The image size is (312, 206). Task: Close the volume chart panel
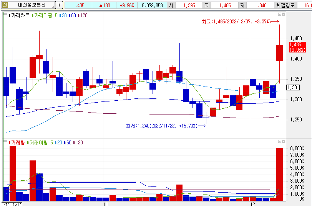tap(284, 141)
